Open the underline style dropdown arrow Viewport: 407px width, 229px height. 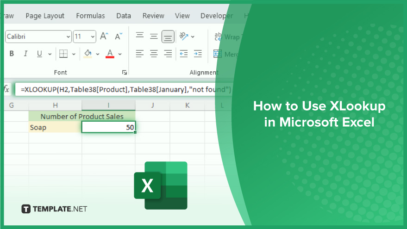[50, 54]
